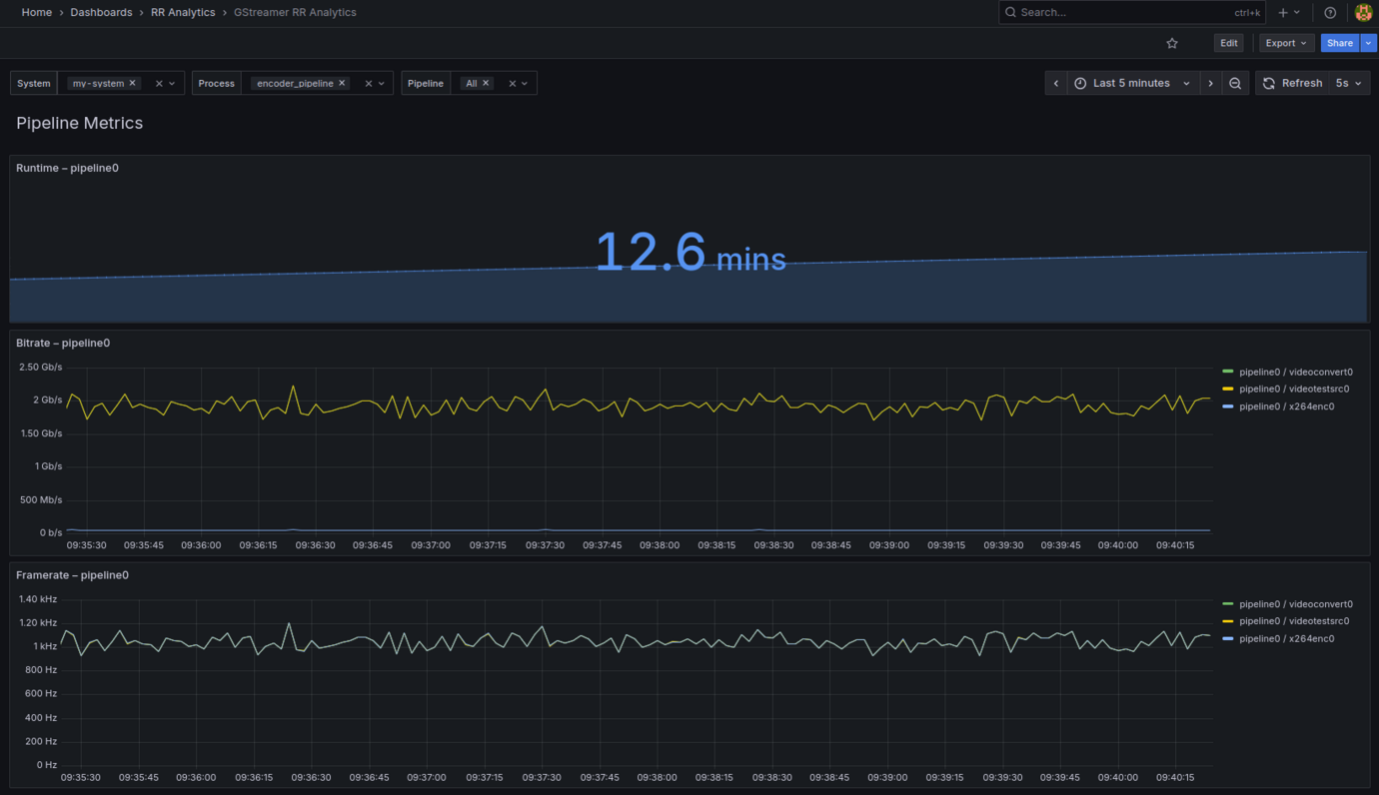1379x795 pixels.
Task: Click the Framerate – pipeline0 panel title
Action: click(x=72, y=575)
